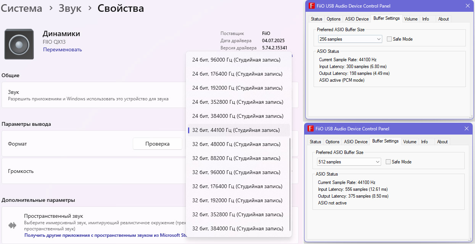Select 24 бит, 176400 Гц format
This screenshot has width=475, height=244.
[x=238, y=74]
